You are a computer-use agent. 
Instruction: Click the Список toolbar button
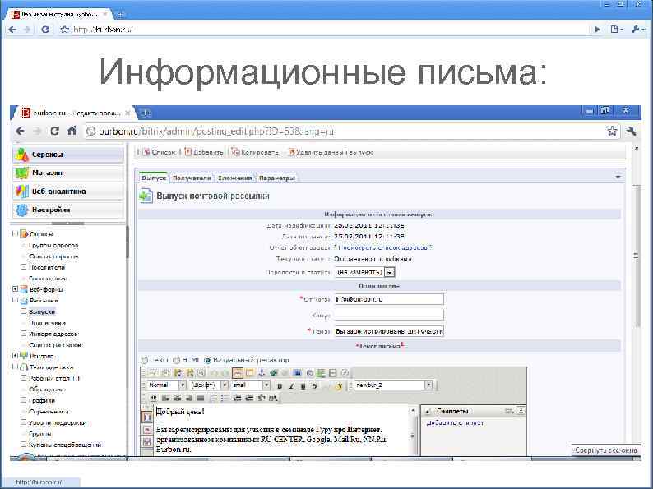point(160,152)
